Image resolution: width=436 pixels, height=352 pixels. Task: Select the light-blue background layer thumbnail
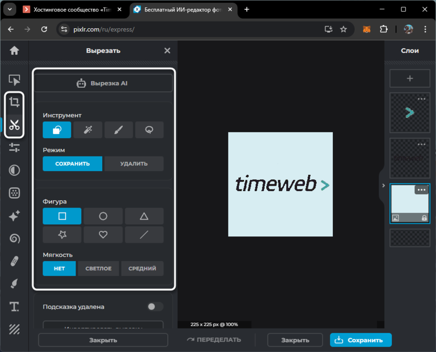click(x=410, y=203)
